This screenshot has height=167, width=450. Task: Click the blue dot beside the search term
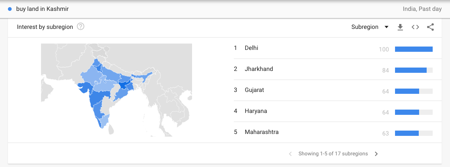tap(10, 9)
